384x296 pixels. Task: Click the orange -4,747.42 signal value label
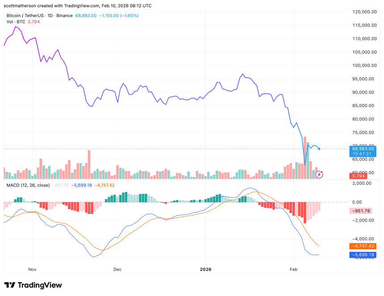coord(363,246)
